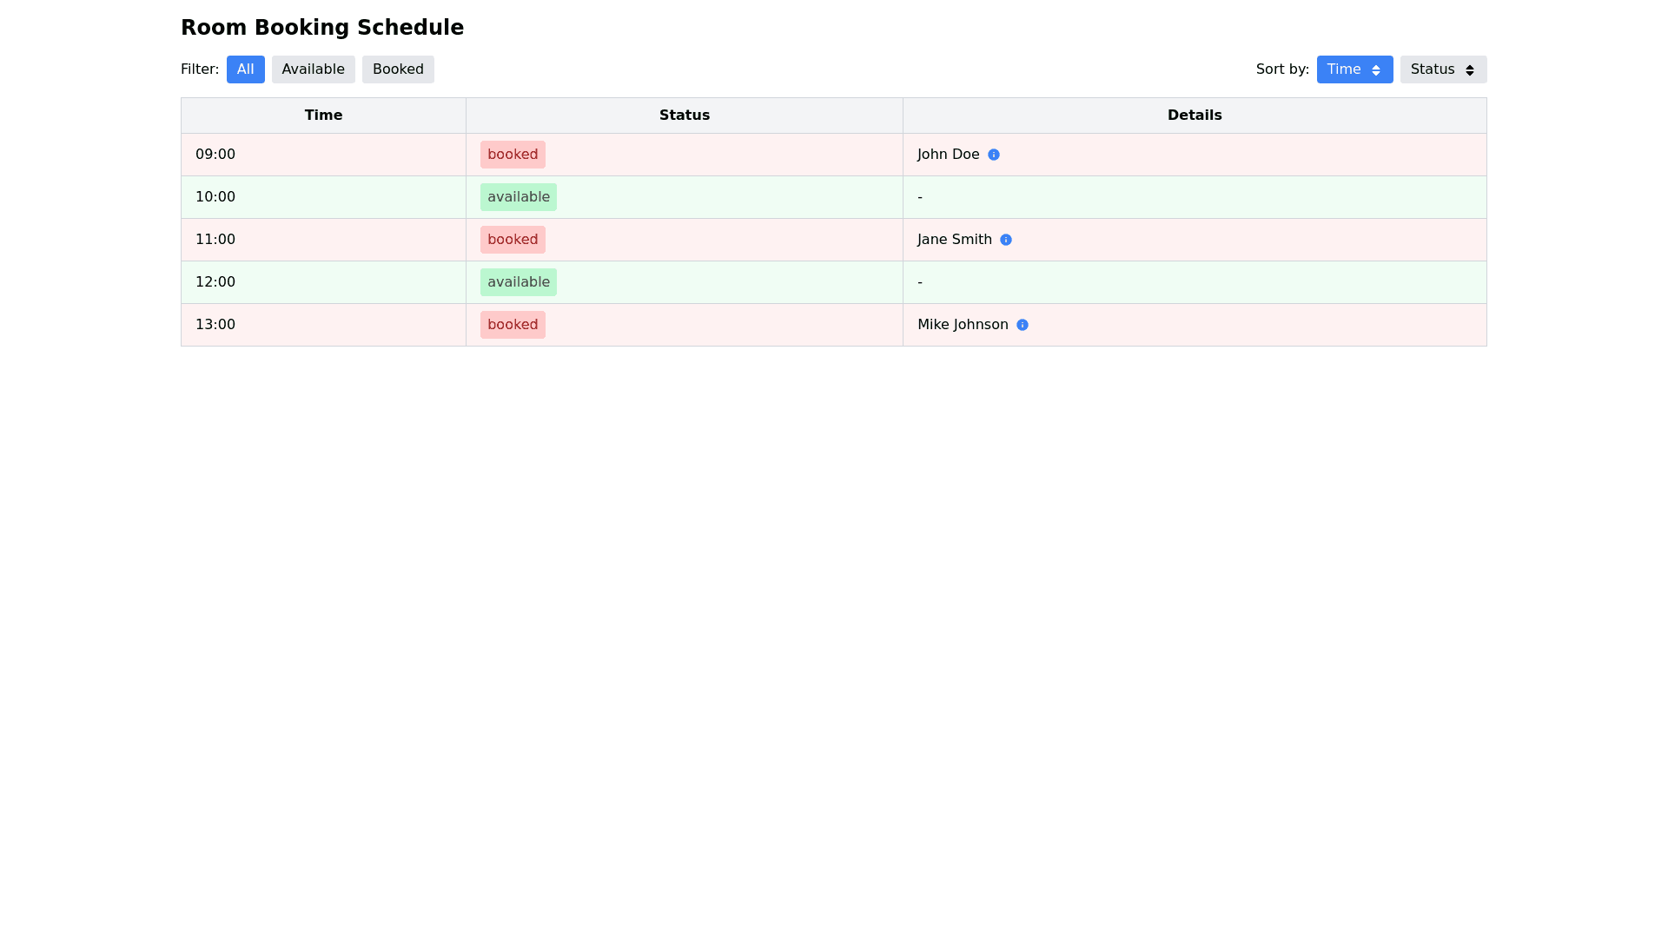This screenshot has height=938, width=1668.
Task: Click booked badge for 09:00
Action: [513, 155]
